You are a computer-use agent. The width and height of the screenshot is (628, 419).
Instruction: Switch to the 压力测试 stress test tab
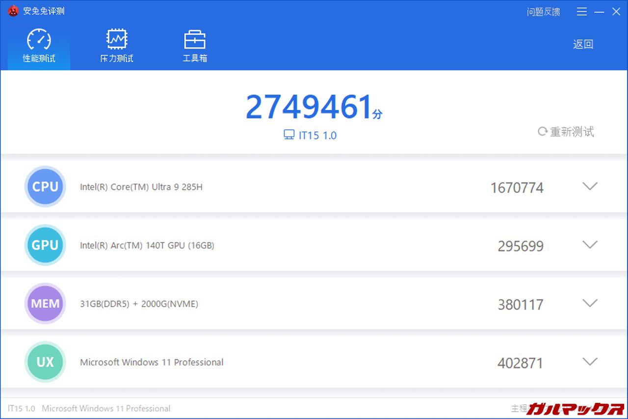(117, 46)
